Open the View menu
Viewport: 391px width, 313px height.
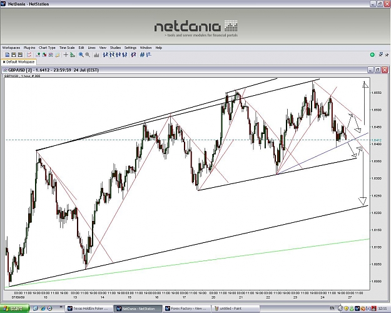(103, 48)
